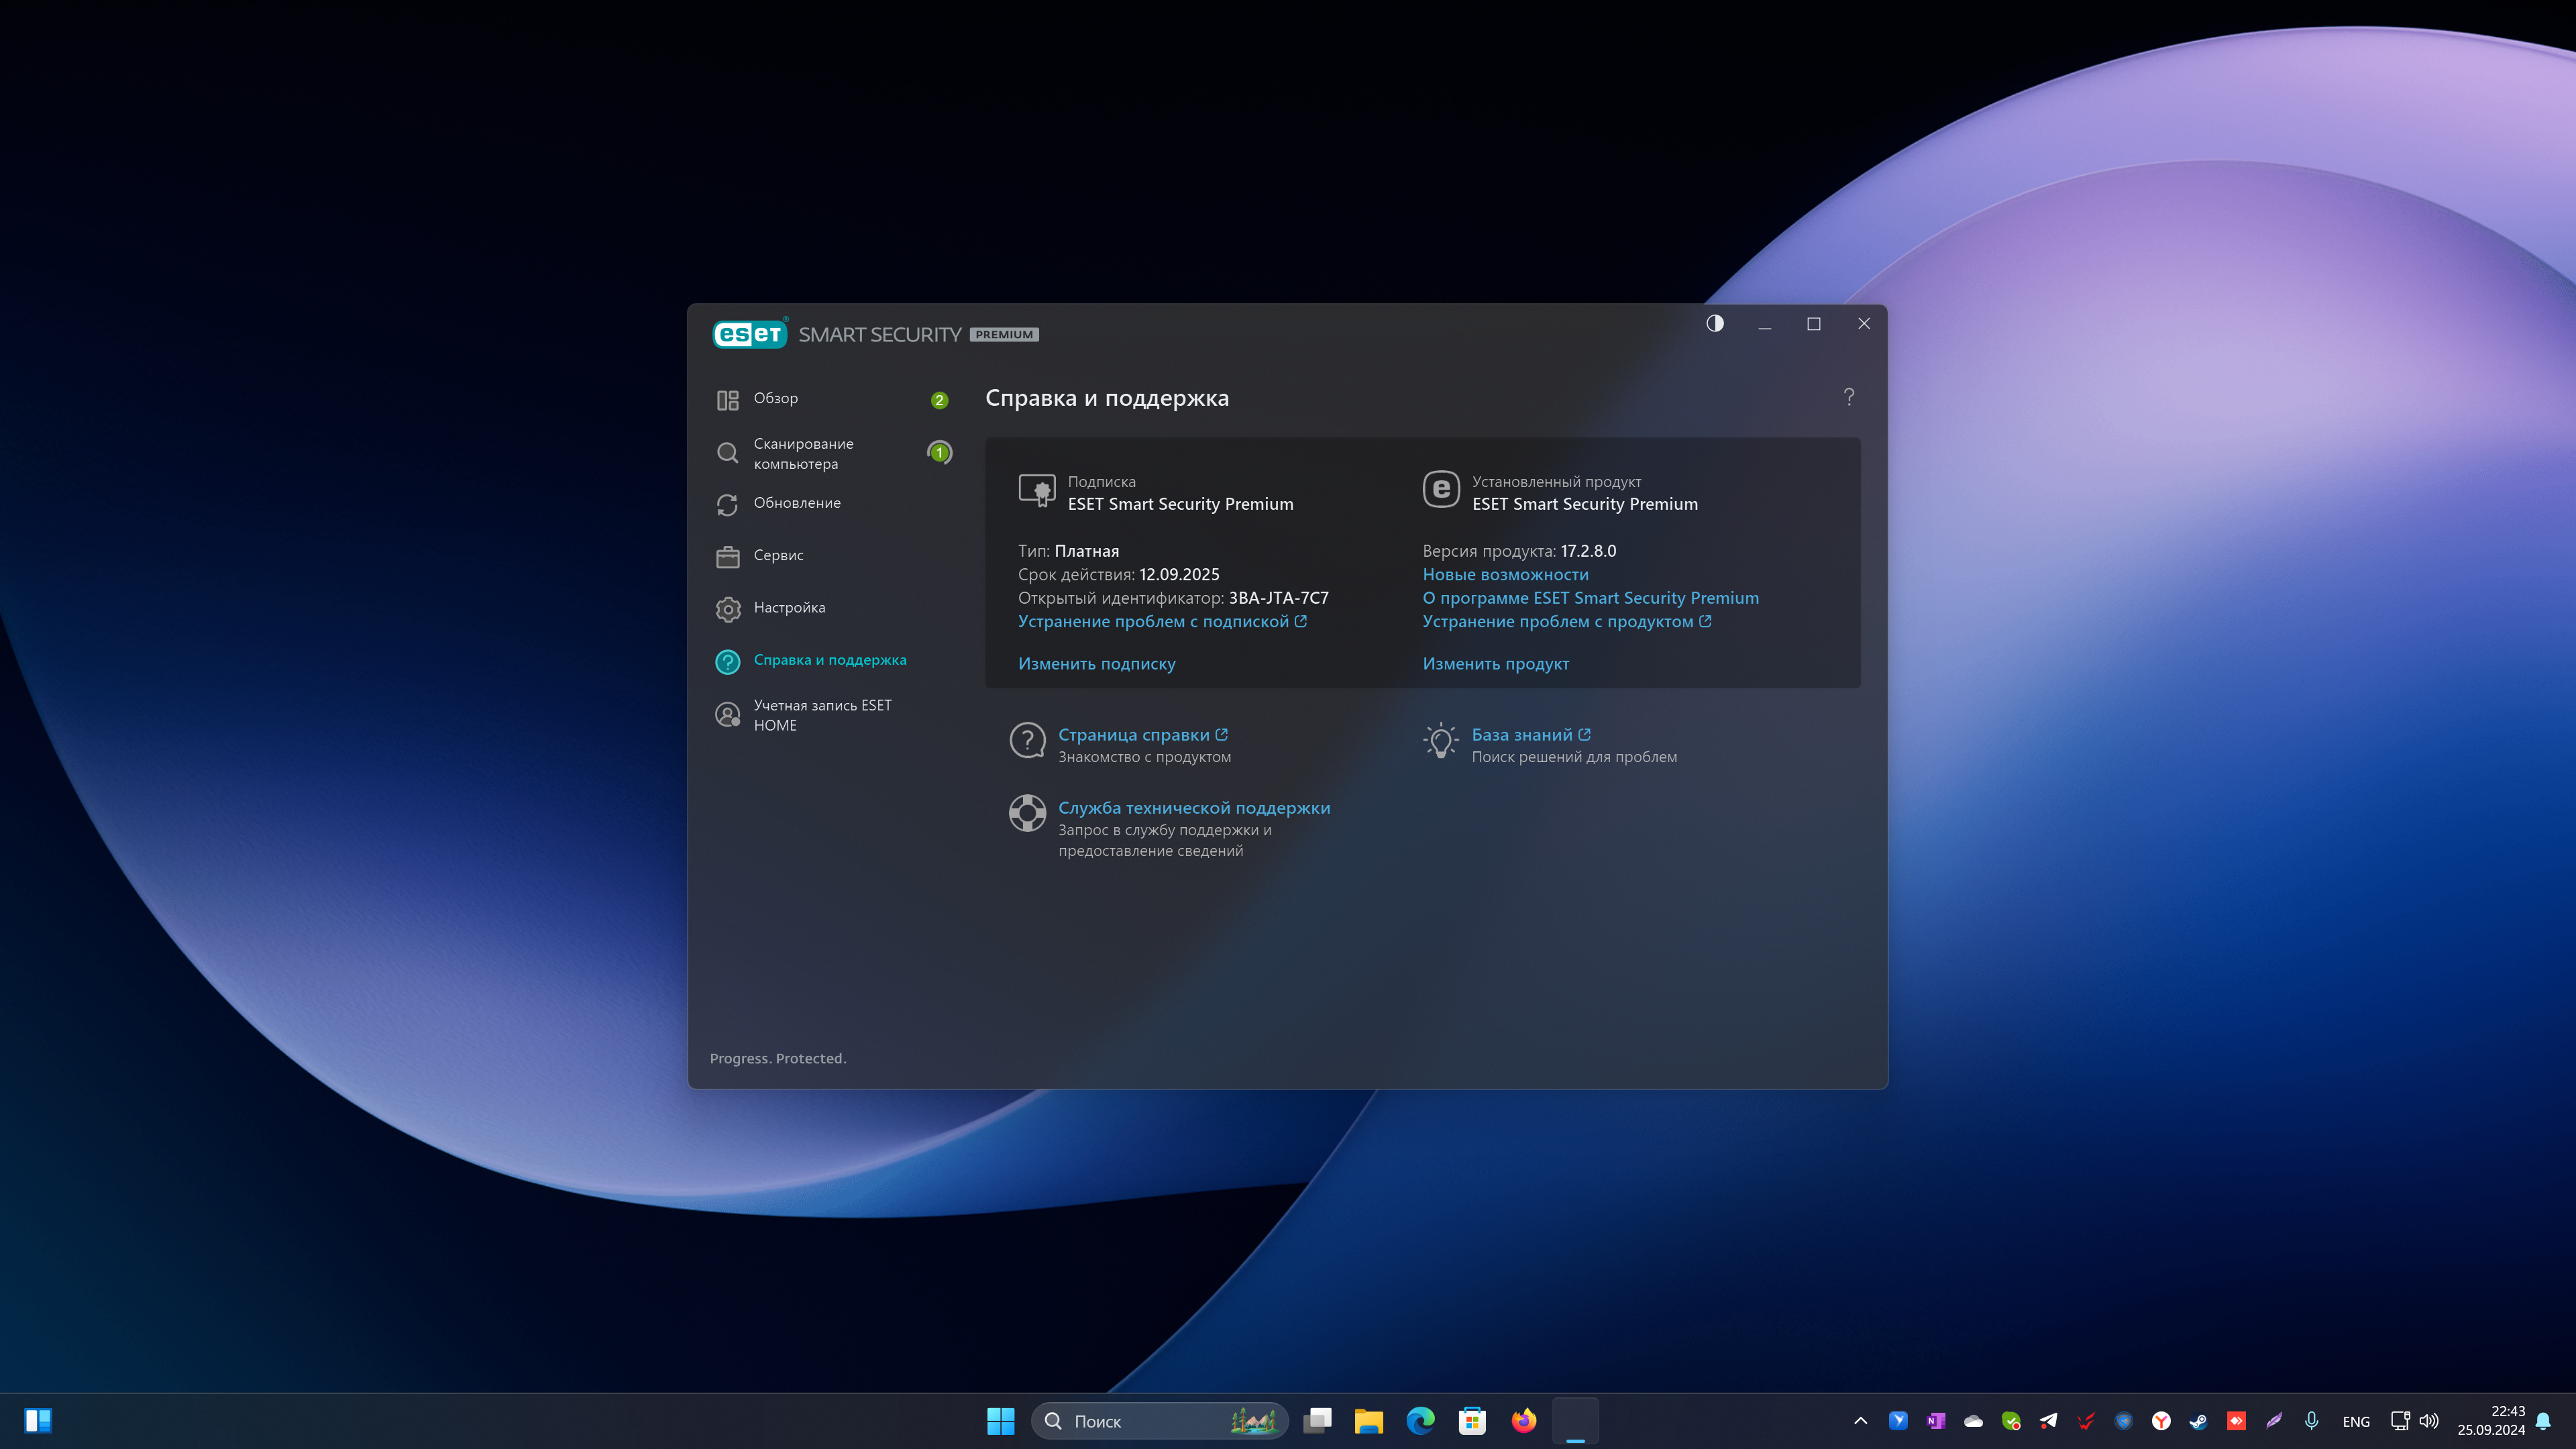Click the question mark help icon
The image size is (2576, 1449).
(x=1849, y=397)
